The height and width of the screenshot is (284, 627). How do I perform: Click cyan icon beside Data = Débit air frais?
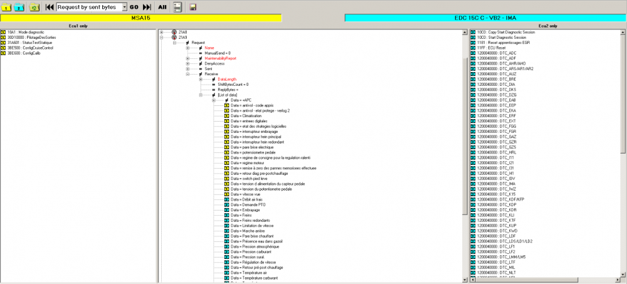coord(227,199)
